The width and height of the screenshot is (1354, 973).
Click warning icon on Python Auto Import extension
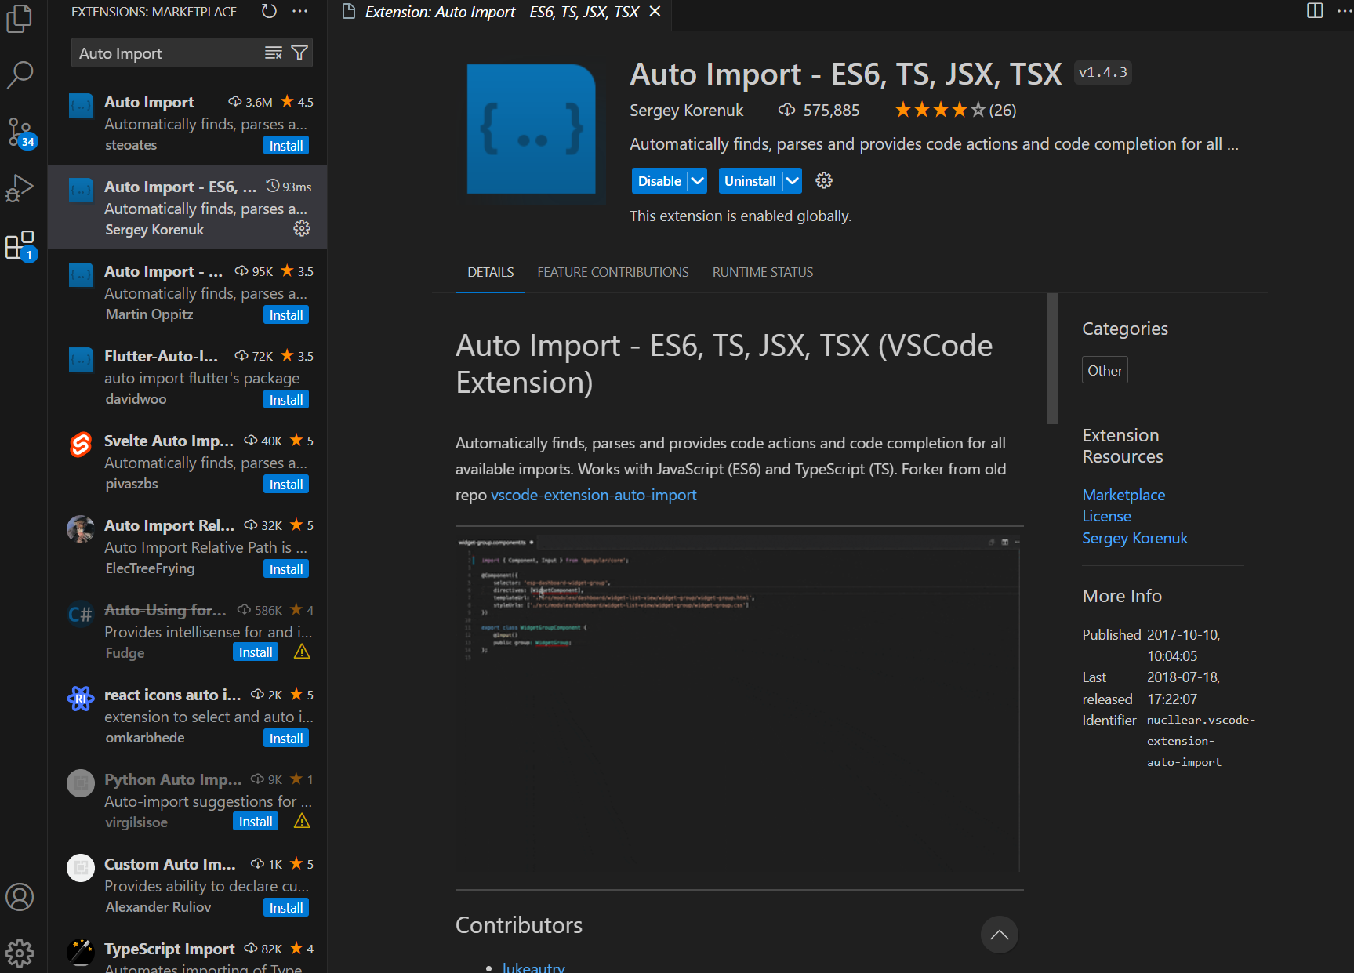pyautogui.click(x=302, y=822)
